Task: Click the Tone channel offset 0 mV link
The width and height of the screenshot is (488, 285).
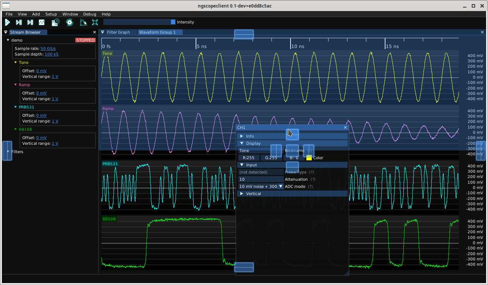Action: click(x=42, y=71)
